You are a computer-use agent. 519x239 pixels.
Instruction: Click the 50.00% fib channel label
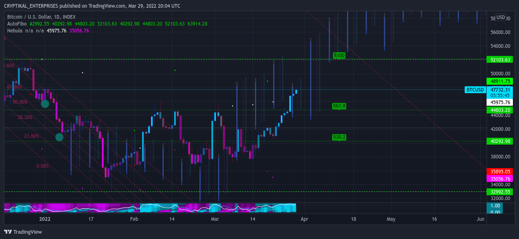point(20,102)
